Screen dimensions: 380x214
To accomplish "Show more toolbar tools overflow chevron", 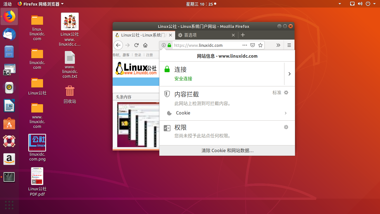I will coord(278,45).
